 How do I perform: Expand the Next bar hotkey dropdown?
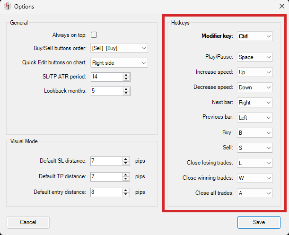[255, 103]
